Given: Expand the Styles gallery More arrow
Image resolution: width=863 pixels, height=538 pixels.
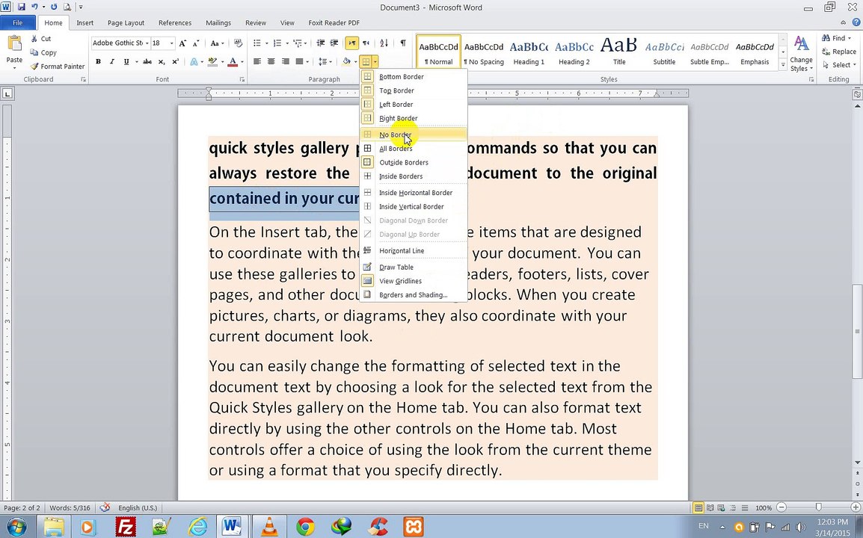Looking at the screenshot, I should pyautogui.click(x=783, y=65).
